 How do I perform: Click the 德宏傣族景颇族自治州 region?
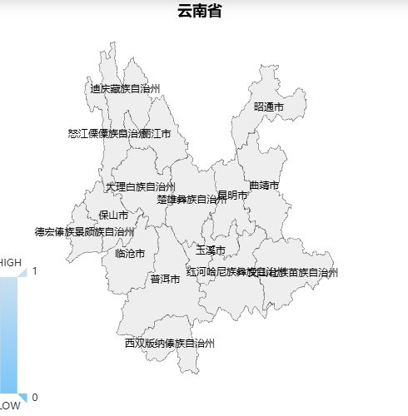[x=84, y=231]
